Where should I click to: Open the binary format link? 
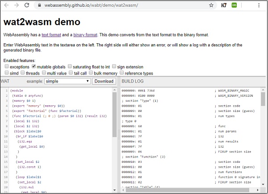(85, 35)
